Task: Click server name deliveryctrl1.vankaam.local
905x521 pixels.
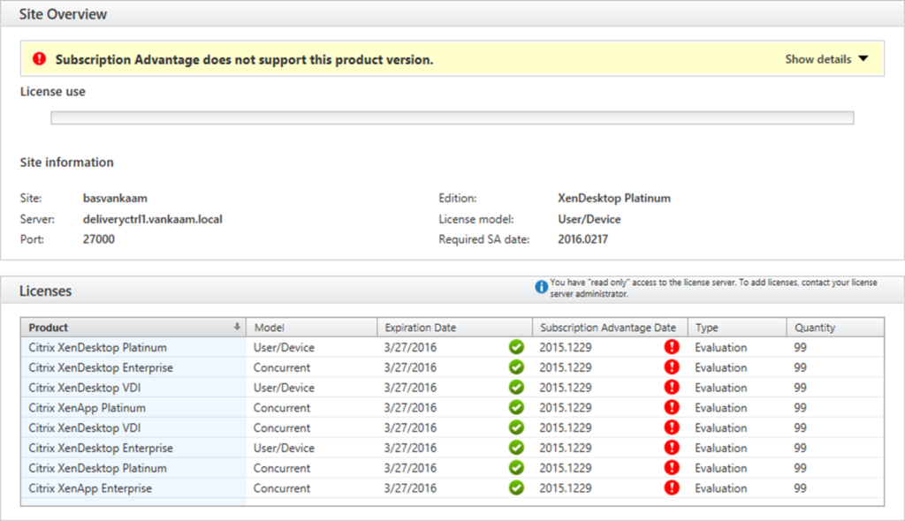Action: pos(152,219)
